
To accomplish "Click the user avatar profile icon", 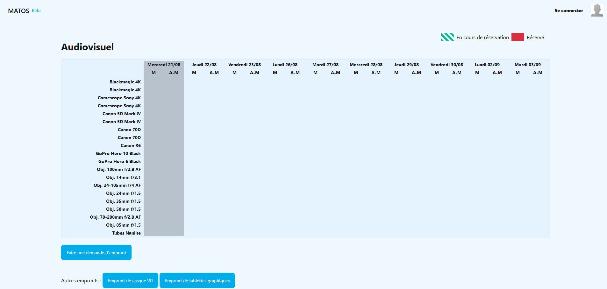I will pos(597,10).
